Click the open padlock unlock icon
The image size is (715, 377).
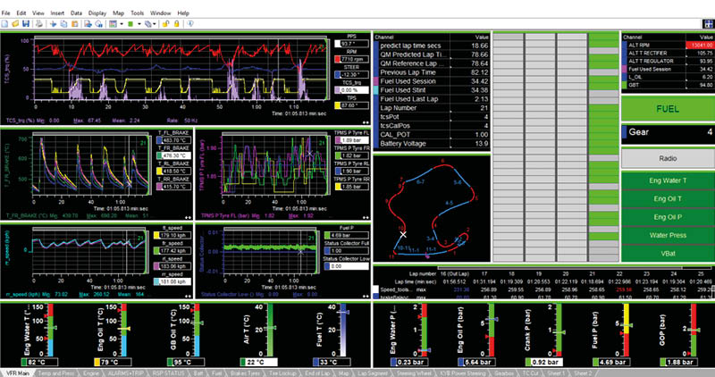[x=165, y=24]
